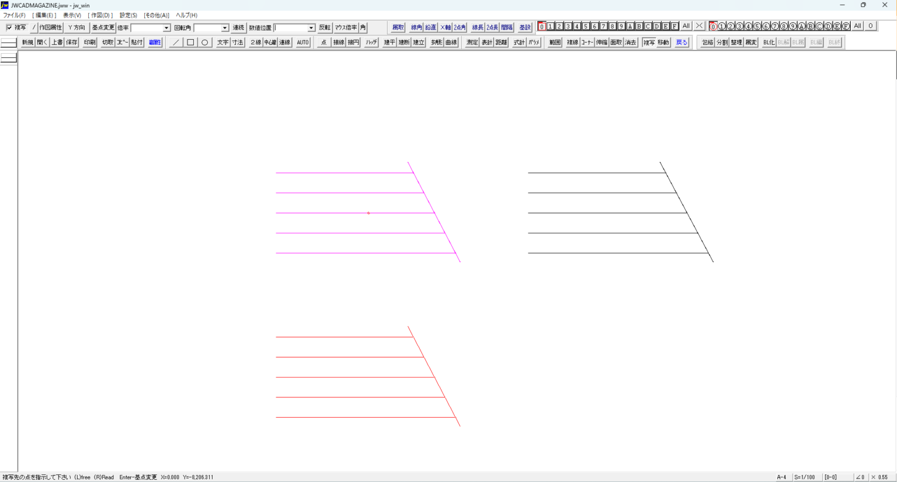The width and height of the screenshot is (897, 482).
Task: Open the 設定(S) menu
Action: [128, 15]
